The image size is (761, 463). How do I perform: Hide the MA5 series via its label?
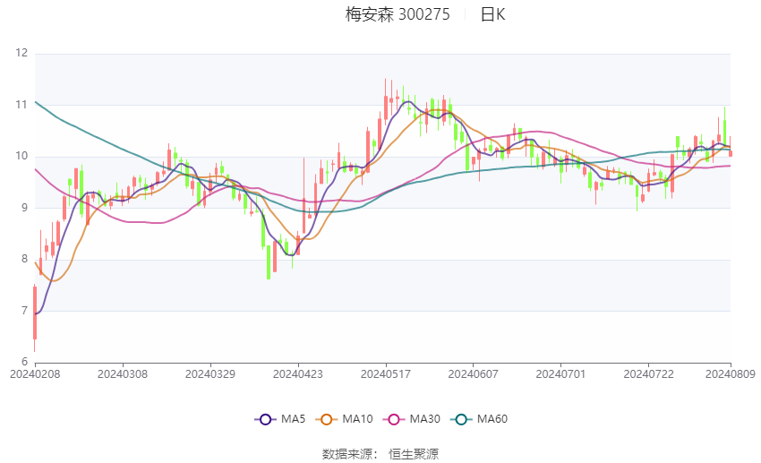pos(293,419)
